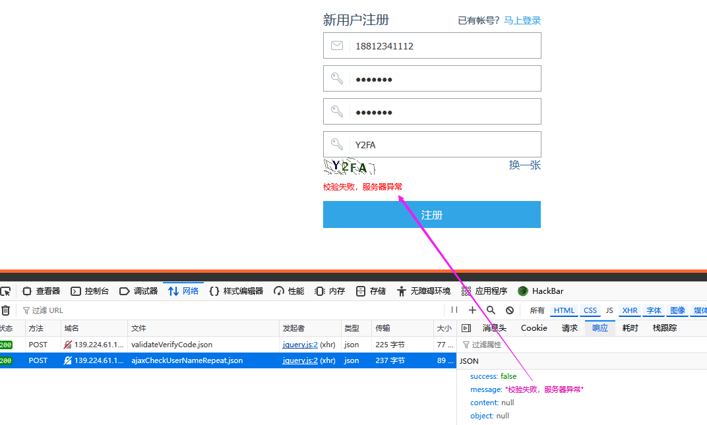Select the validateVerifyCode.json request row

pyautogui.click(x=171, y=345)
